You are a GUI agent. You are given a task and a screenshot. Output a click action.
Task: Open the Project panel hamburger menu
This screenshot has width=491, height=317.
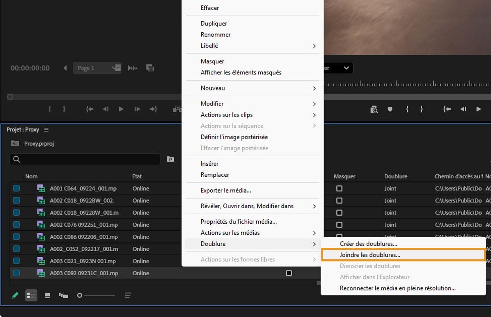point(46,130)
